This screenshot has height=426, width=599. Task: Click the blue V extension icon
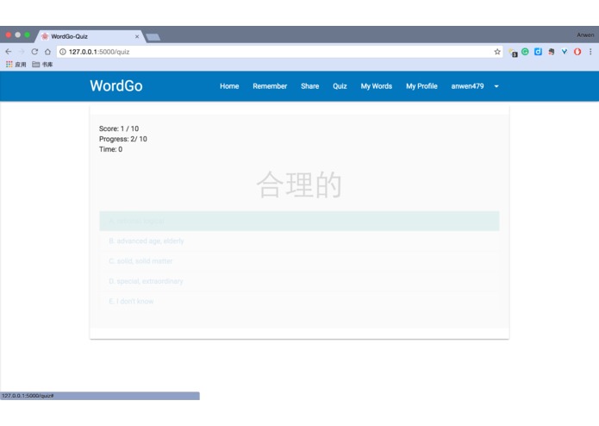[x=565, y=52]
